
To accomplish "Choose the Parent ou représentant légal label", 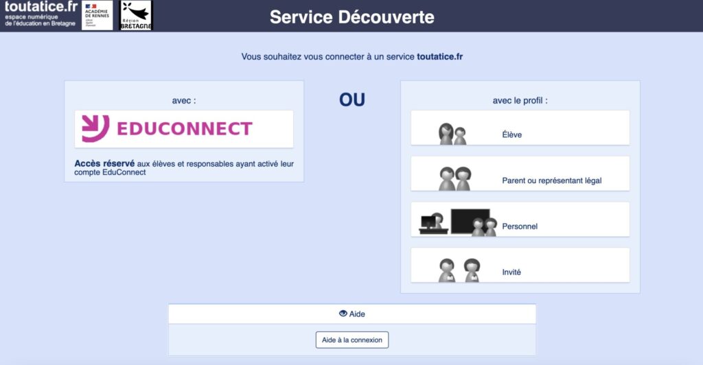I will coord(551,181).
